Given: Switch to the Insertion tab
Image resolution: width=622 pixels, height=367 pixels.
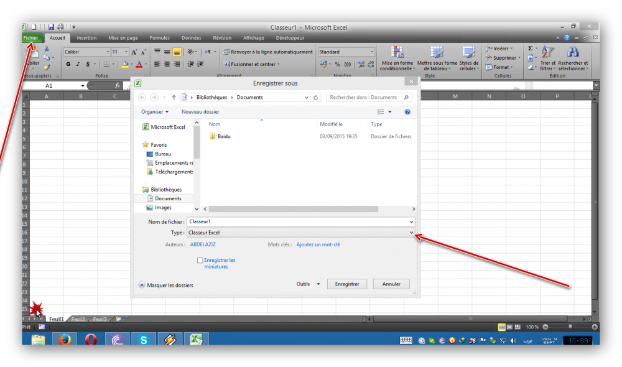Looking at the screenshot, I should [86, 38].
